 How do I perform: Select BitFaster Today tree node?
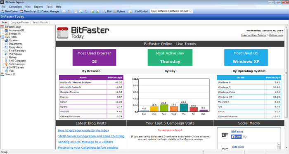pos(13,27)
